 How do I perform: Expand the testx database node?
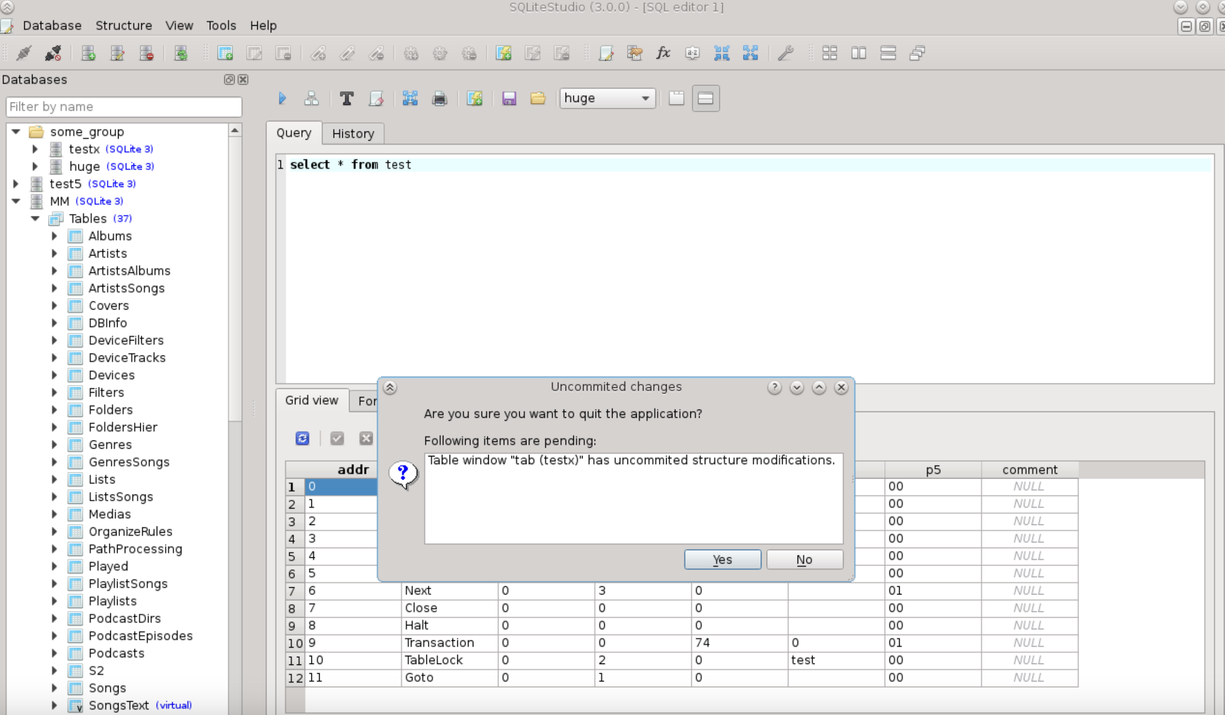click(x=35, y=149)
